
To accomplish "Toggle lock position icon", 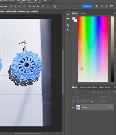I will point(85,101).
